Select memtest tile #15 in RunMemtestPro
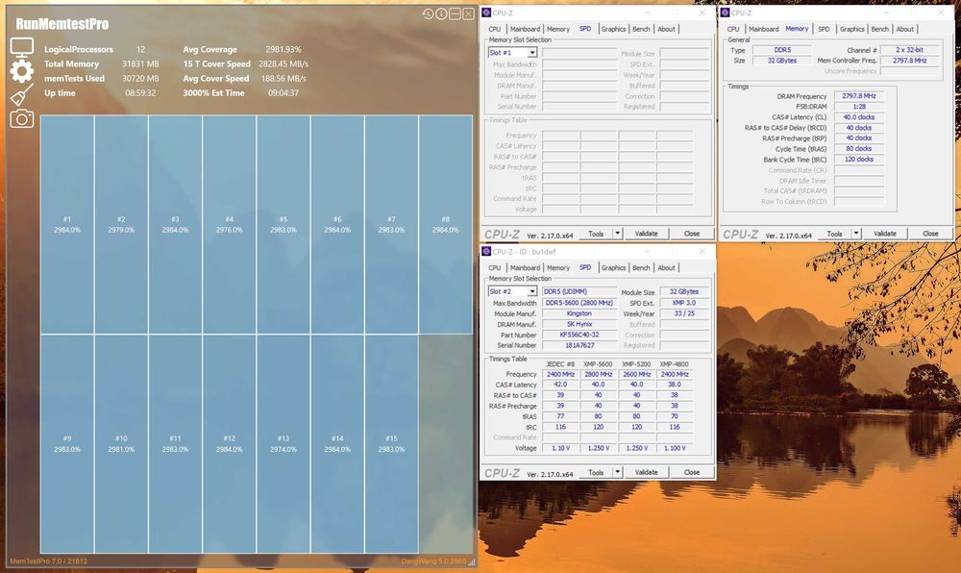Viewport: 961px width, 573px height. [392, 444]
